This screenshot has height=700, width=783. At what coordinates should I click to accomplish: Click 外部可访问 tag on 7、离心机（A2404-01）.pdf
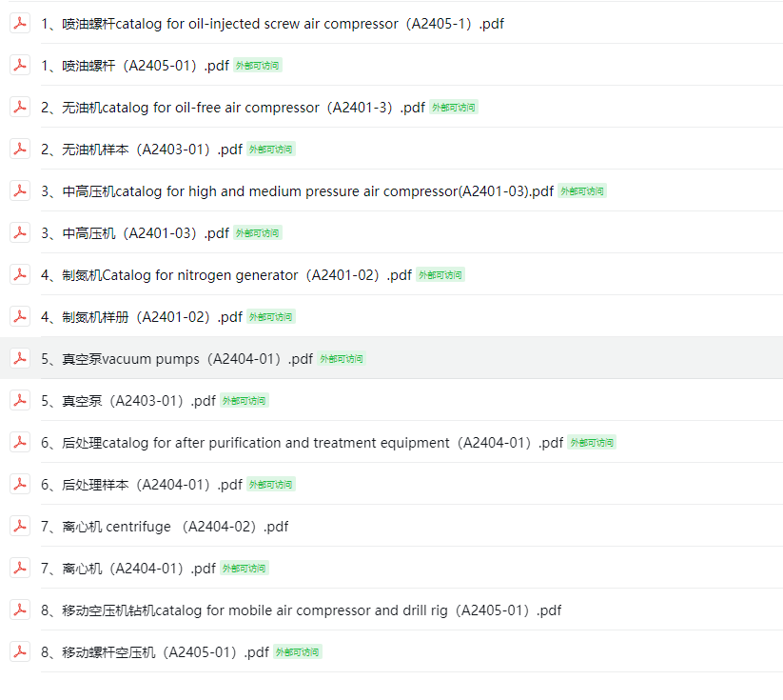[x=245, y=569]
